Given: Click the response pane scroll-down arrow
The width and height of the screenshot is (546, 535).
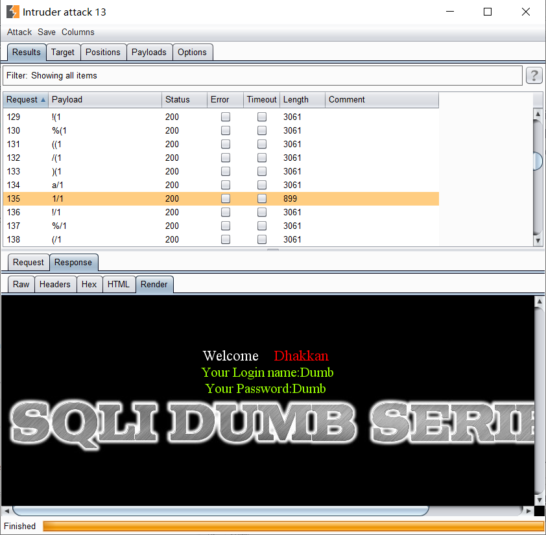Looking at the screenshot, I should (x=540, y=501).
